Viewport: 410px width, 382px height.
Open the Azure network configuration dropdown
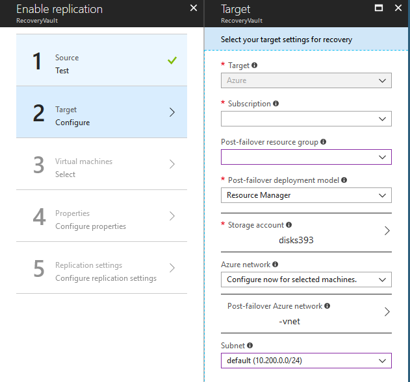306,280
